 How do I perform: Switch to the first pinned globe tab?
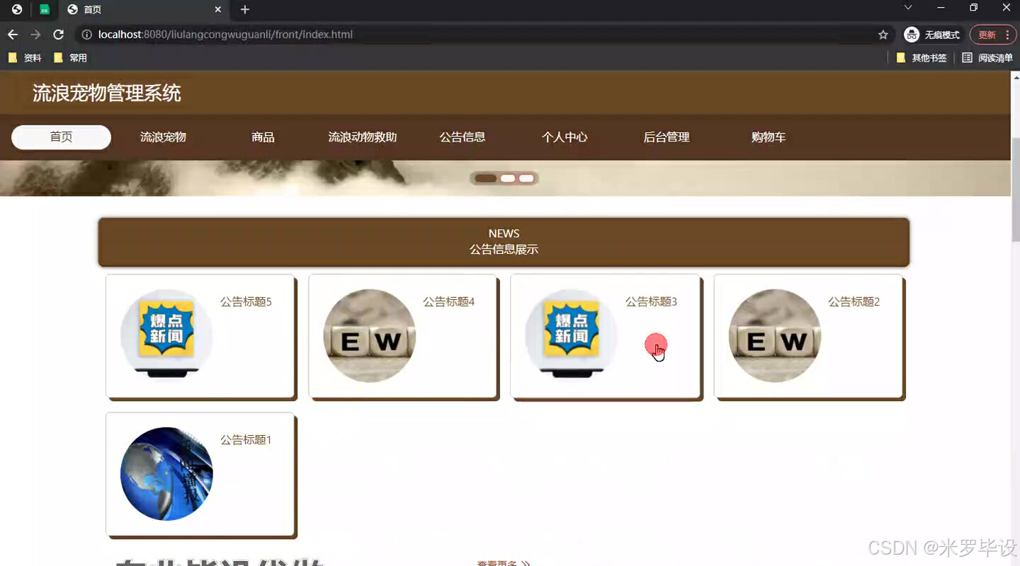(x=17, y=10)
